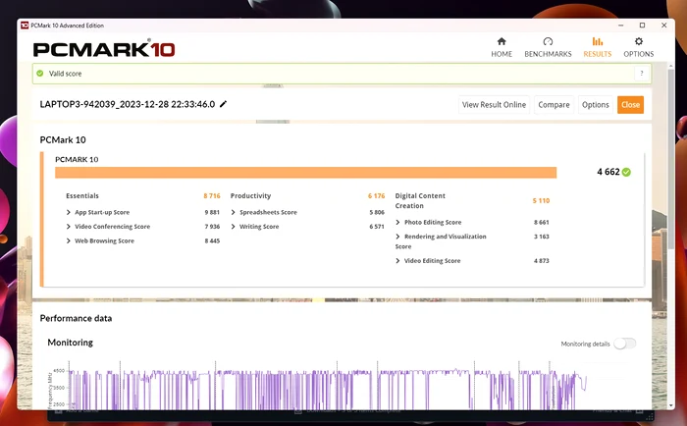Image resolution: width=687 pixels, height=426 pixels.
Task: Expand the App Start-up Score row
Action: (69, 212)
